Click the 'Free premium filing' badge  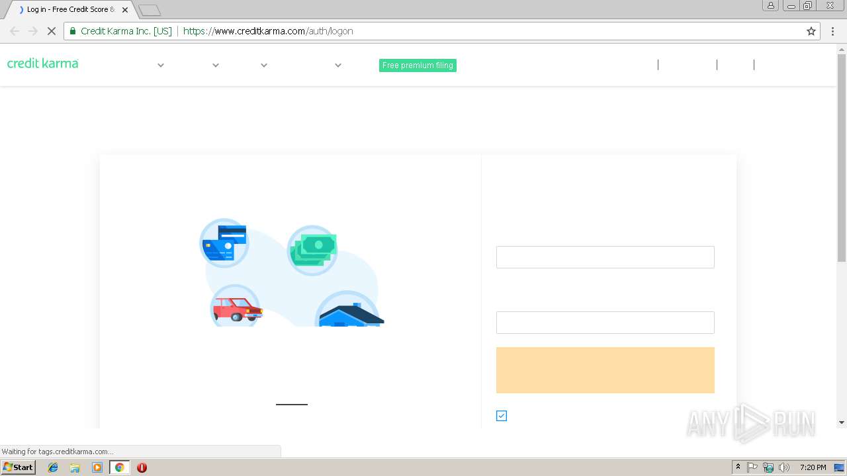[418, 65]
